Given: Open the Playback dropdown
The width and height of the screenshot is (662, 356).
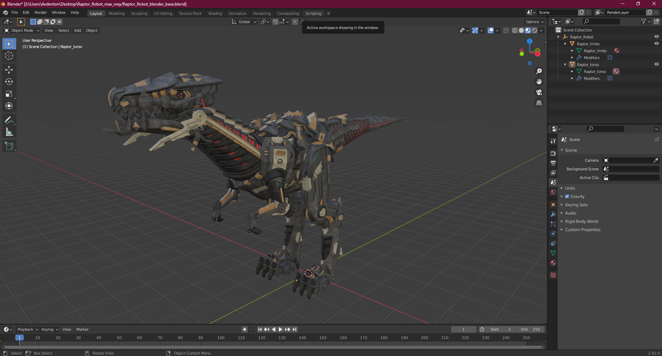Looking at the screenshot, I should coord(28,329).
